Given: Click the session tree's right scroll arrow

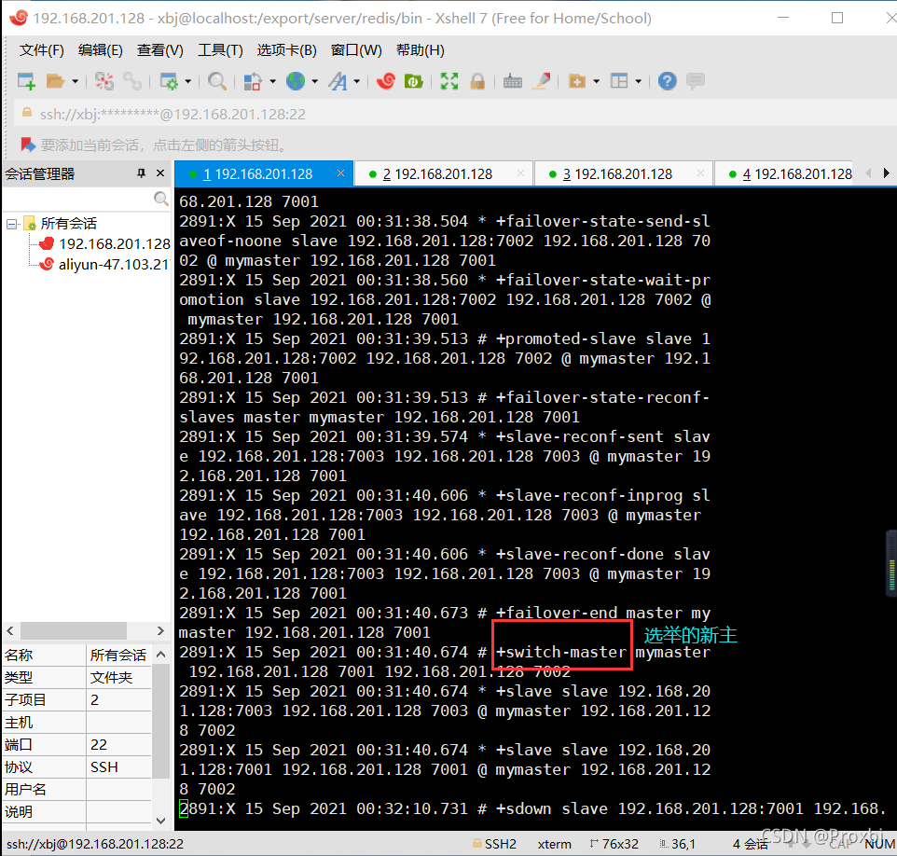Looking at the screenshot, I should pyautogui.click(x=160, y=630).
